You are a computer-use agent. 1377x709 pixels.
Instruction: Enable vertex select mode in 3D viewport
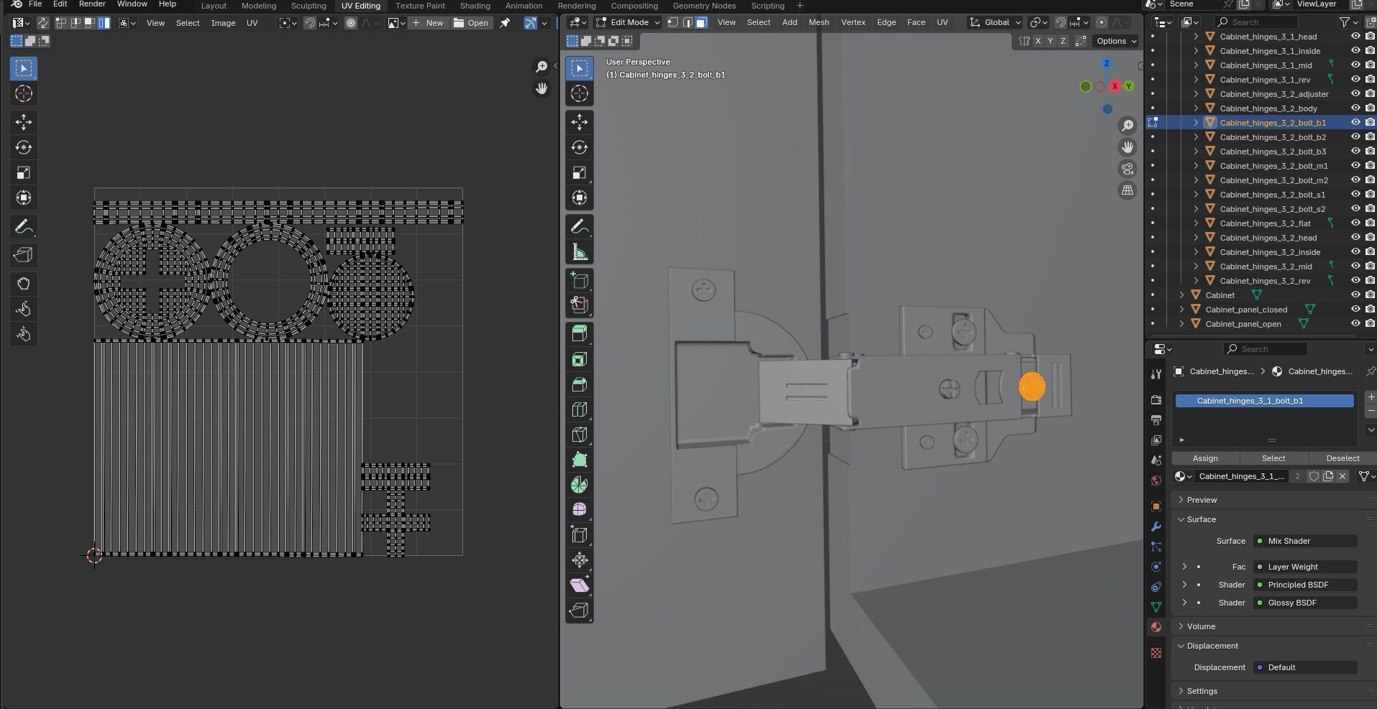673,22
